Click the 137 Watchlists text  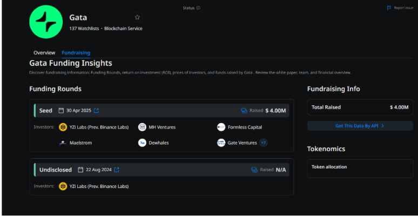(84, 29)
